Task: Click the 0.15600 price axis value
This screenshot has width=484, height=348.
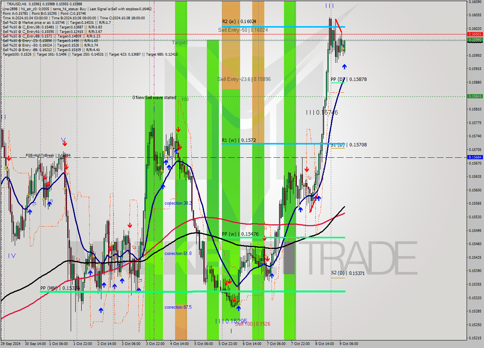Action: [475, 190]
